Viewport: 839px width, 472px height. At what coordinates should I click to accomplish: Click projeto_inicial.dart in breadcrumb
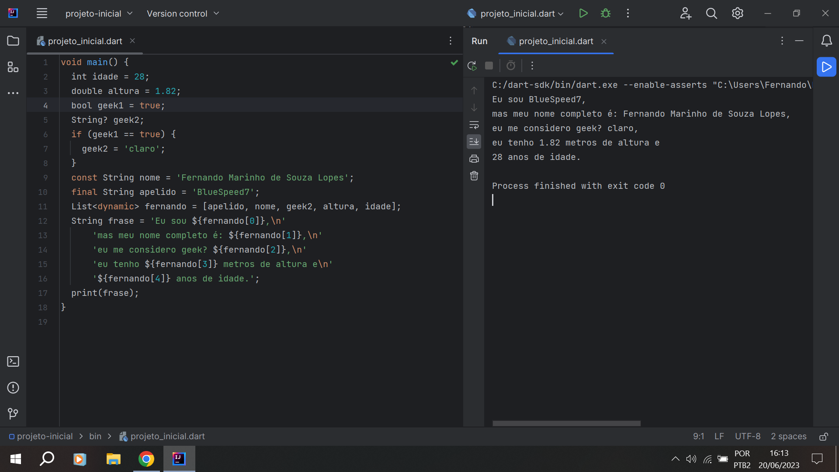(x=162, y=436)
